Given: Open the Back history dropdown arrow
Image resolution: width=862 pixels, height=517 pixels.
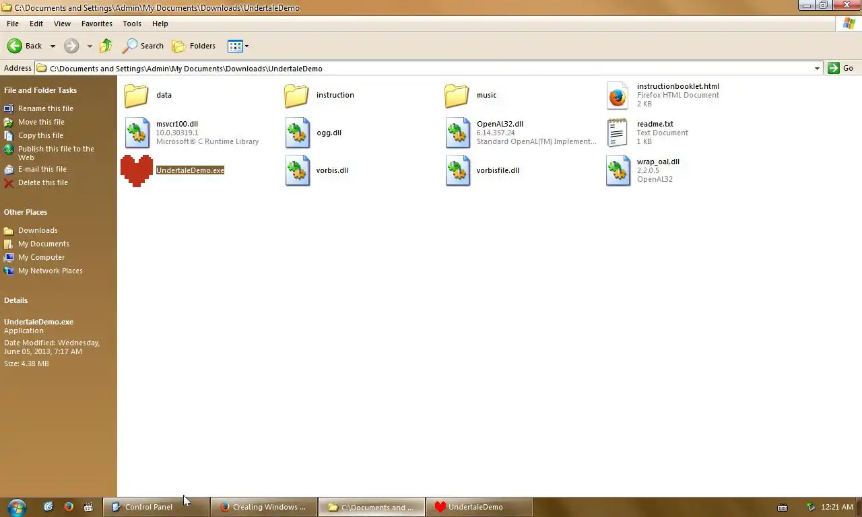Looking at the screenshot, I should (x=53, y=46).
